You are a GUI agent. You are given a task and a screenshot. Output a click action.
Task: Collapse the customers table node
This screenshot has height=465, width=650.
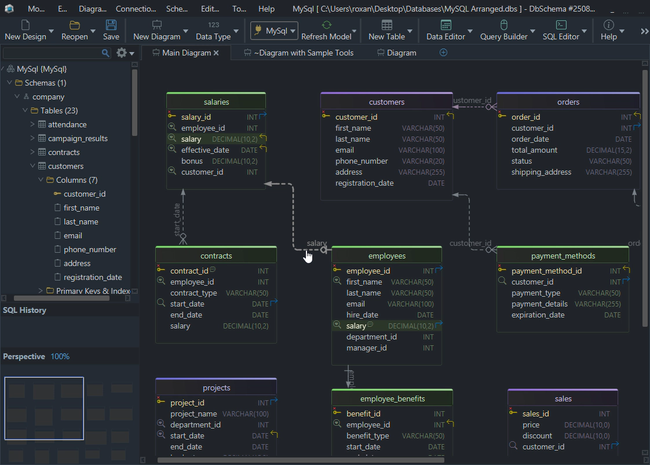[x=32, y=166]
